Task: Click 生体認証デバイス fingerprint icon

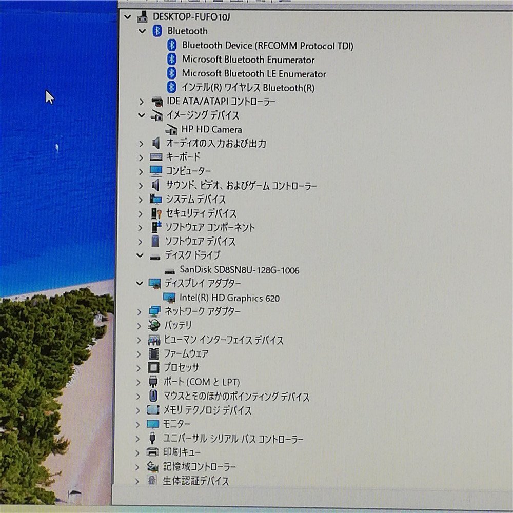Action: [152, 481]
